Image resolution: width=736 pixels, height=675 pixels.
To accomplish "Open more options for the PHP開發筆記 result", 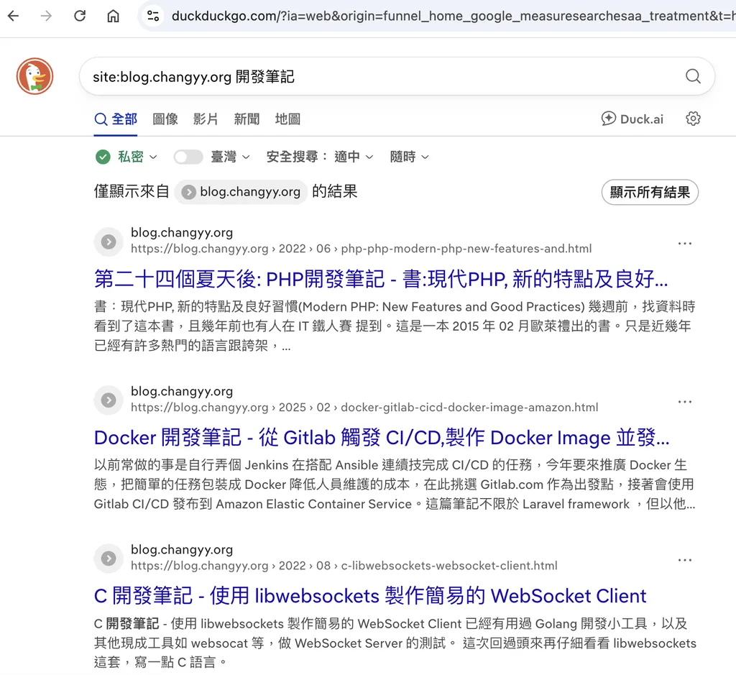I will (x=684, y=243).
